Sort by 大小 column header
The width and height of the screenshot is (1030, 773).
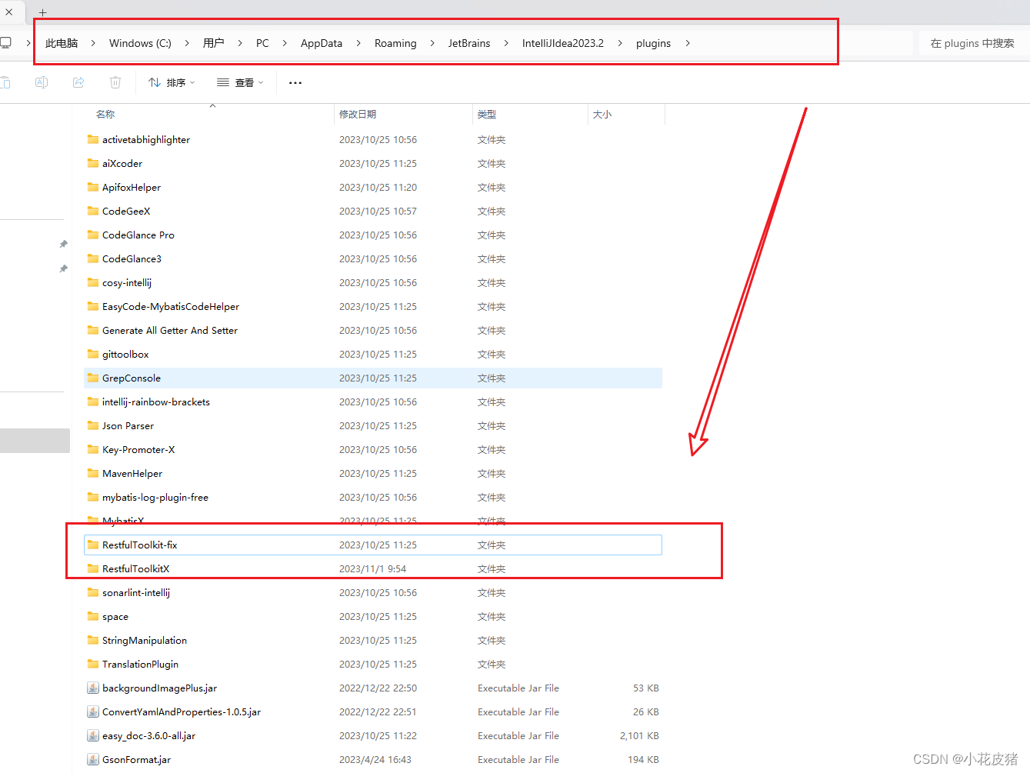click(602, 114)
